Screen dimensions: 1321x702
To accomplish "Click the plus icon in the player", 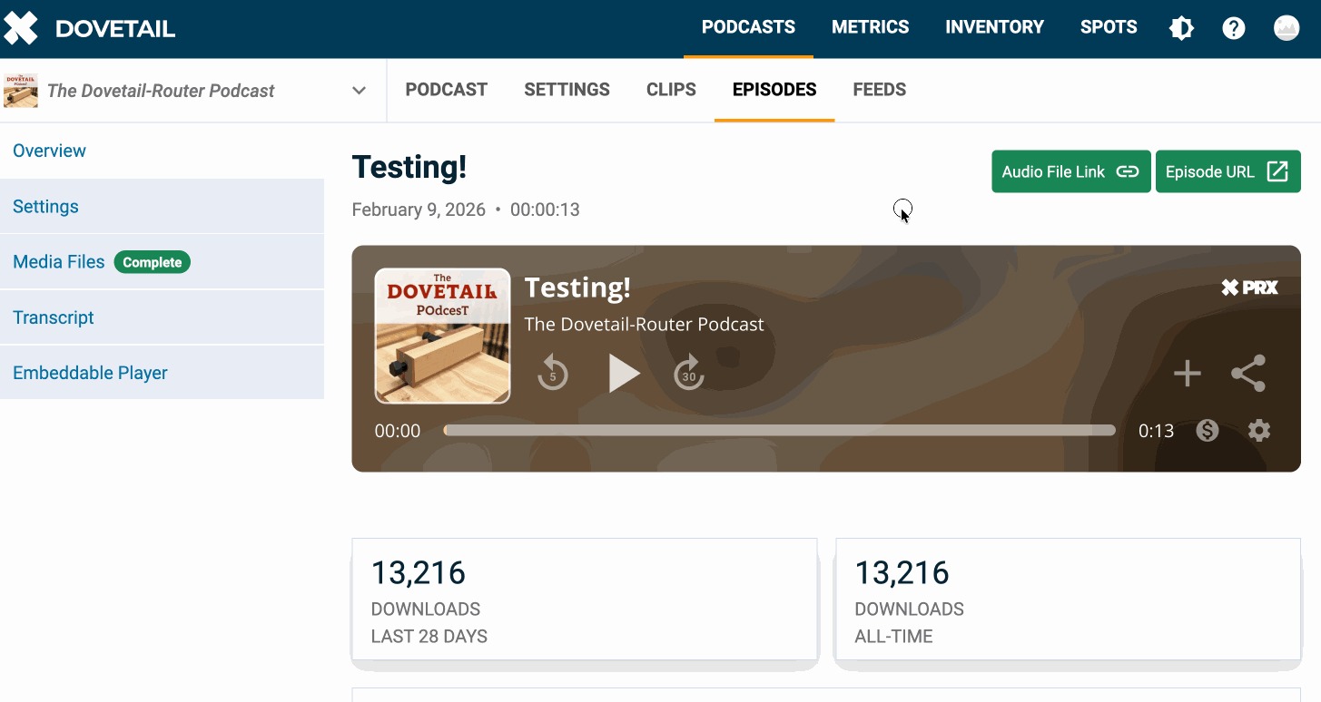I will pyautogui.click(x=1187, y=374).
